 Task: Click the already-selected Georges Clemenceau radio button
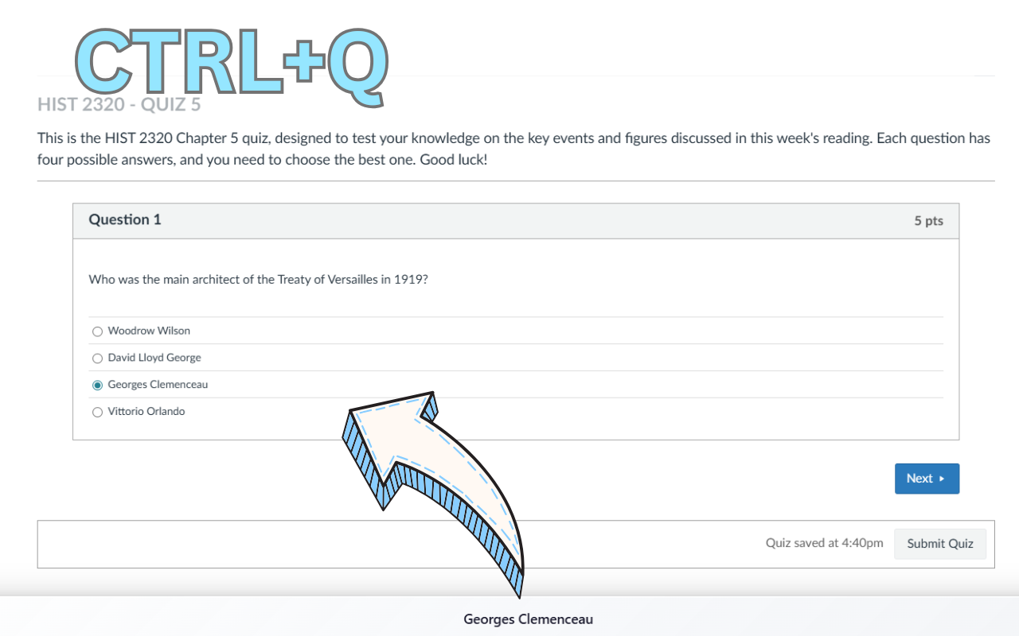tap(97, 384)
